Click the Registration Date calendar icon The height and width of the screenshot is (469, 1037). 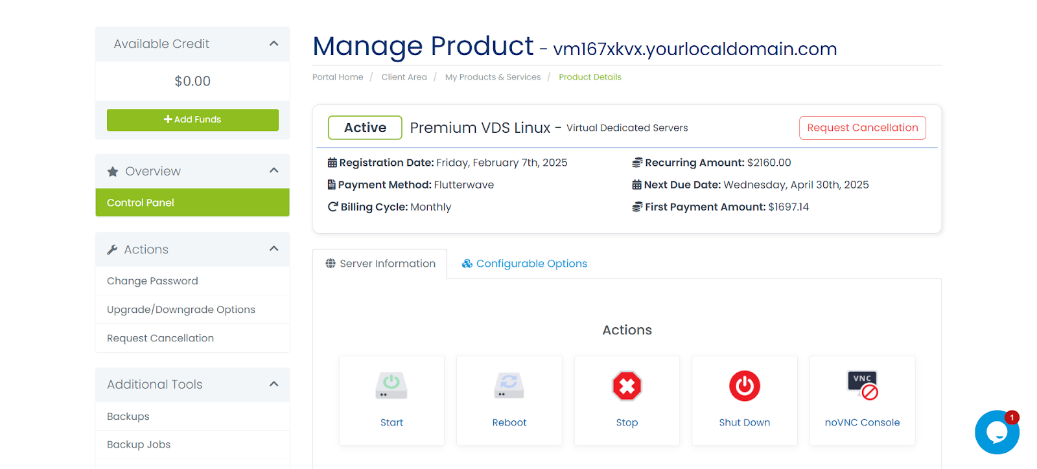pyautogui.click(x=332, y=163)
